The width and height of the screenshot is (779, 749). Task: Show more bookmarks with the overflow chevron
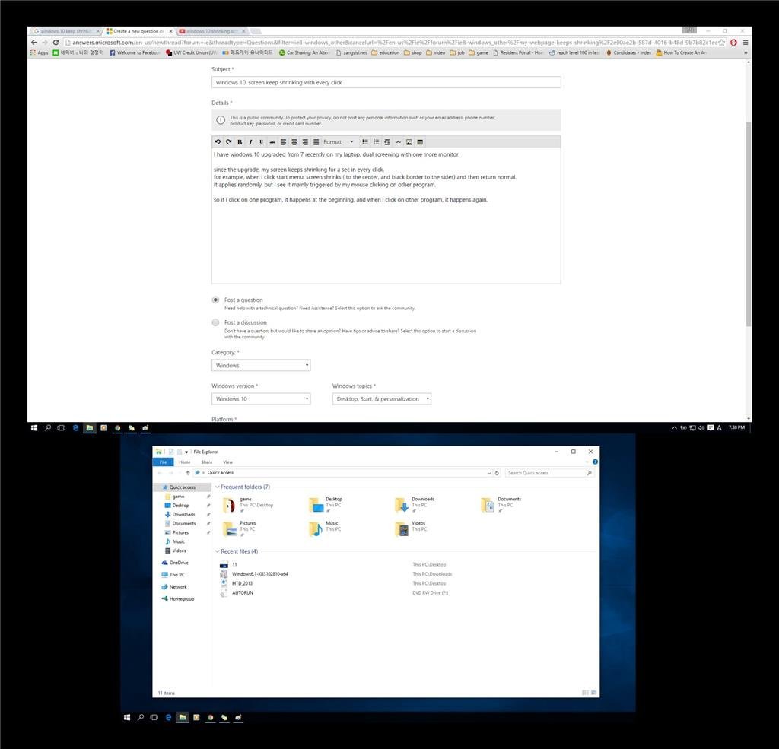click(746, 52)
